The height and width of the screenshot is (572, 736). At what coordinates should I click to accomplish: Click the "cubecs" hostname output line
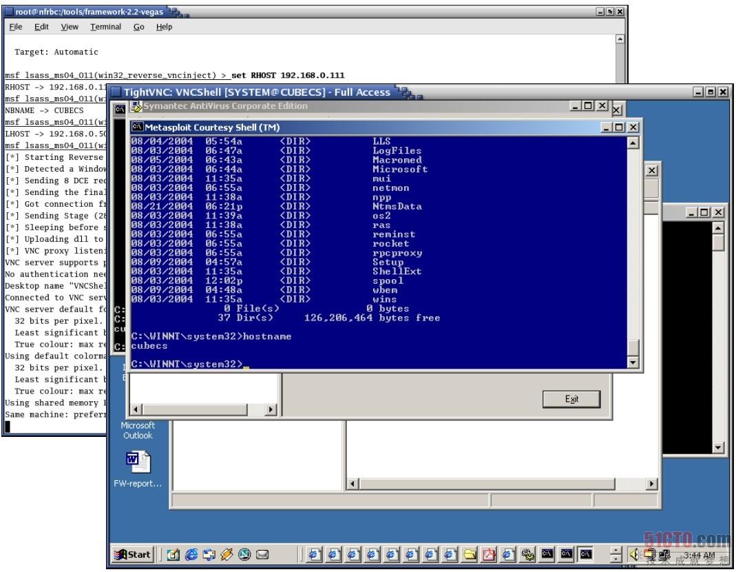149,345
